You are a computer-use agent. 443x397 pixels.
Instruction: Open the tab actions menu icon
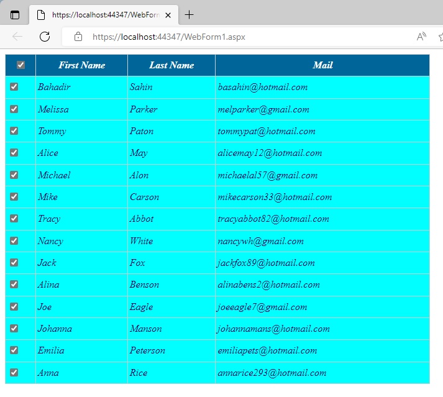coord(15,15)
